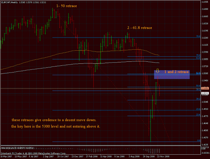Click the 61.8 Fibonacci label beside 1.5855
The image size is (210, 159).
198,58
